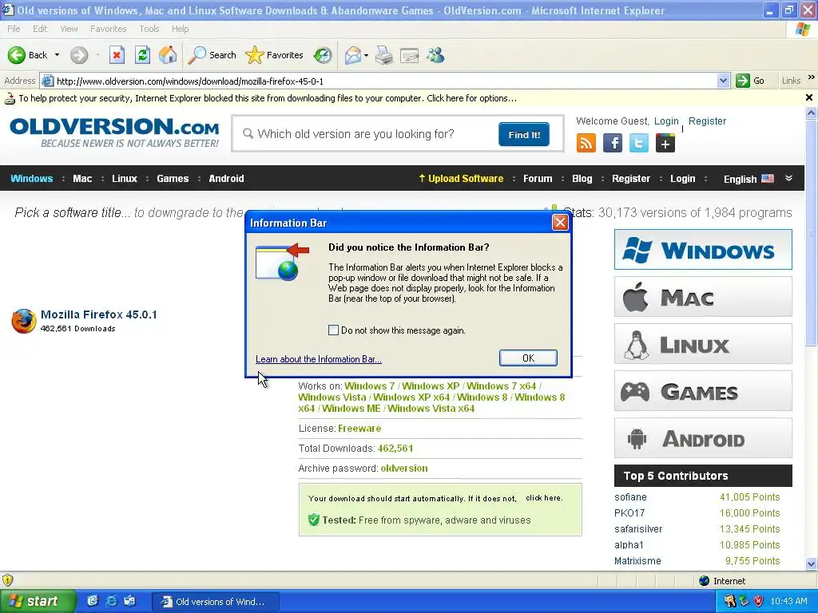Image resolution: width=818 pixels, height=613 pixels.
Task: Click the black plus share icon
Action: [x=665, y=143]
